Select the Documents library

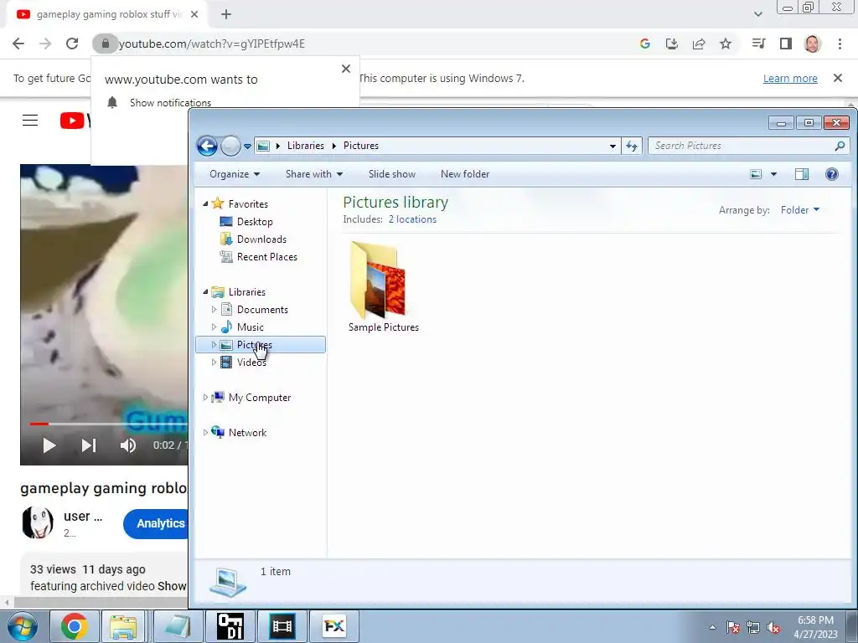262,310
